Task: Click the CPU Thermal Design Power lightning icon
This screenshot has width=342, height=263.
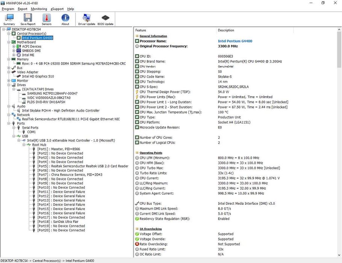Action: pos(137,92)
